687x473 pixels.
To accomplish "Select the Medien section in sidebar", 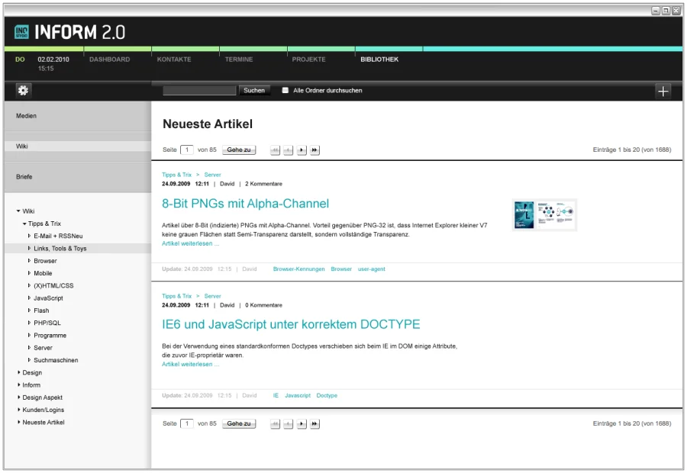I will click(27, 116).
